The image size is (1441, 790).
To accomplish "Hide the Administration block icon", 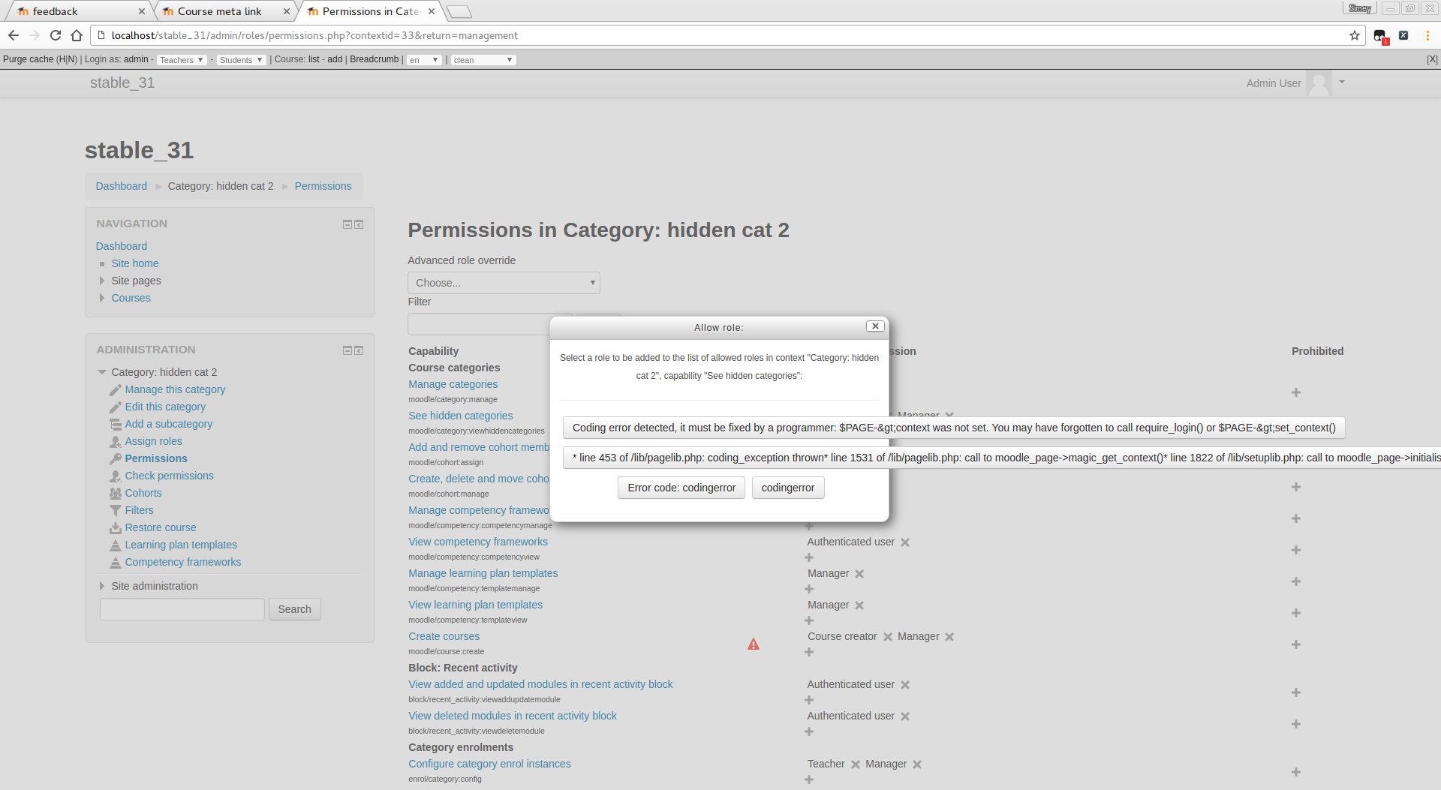I will [x=347, y=350].
